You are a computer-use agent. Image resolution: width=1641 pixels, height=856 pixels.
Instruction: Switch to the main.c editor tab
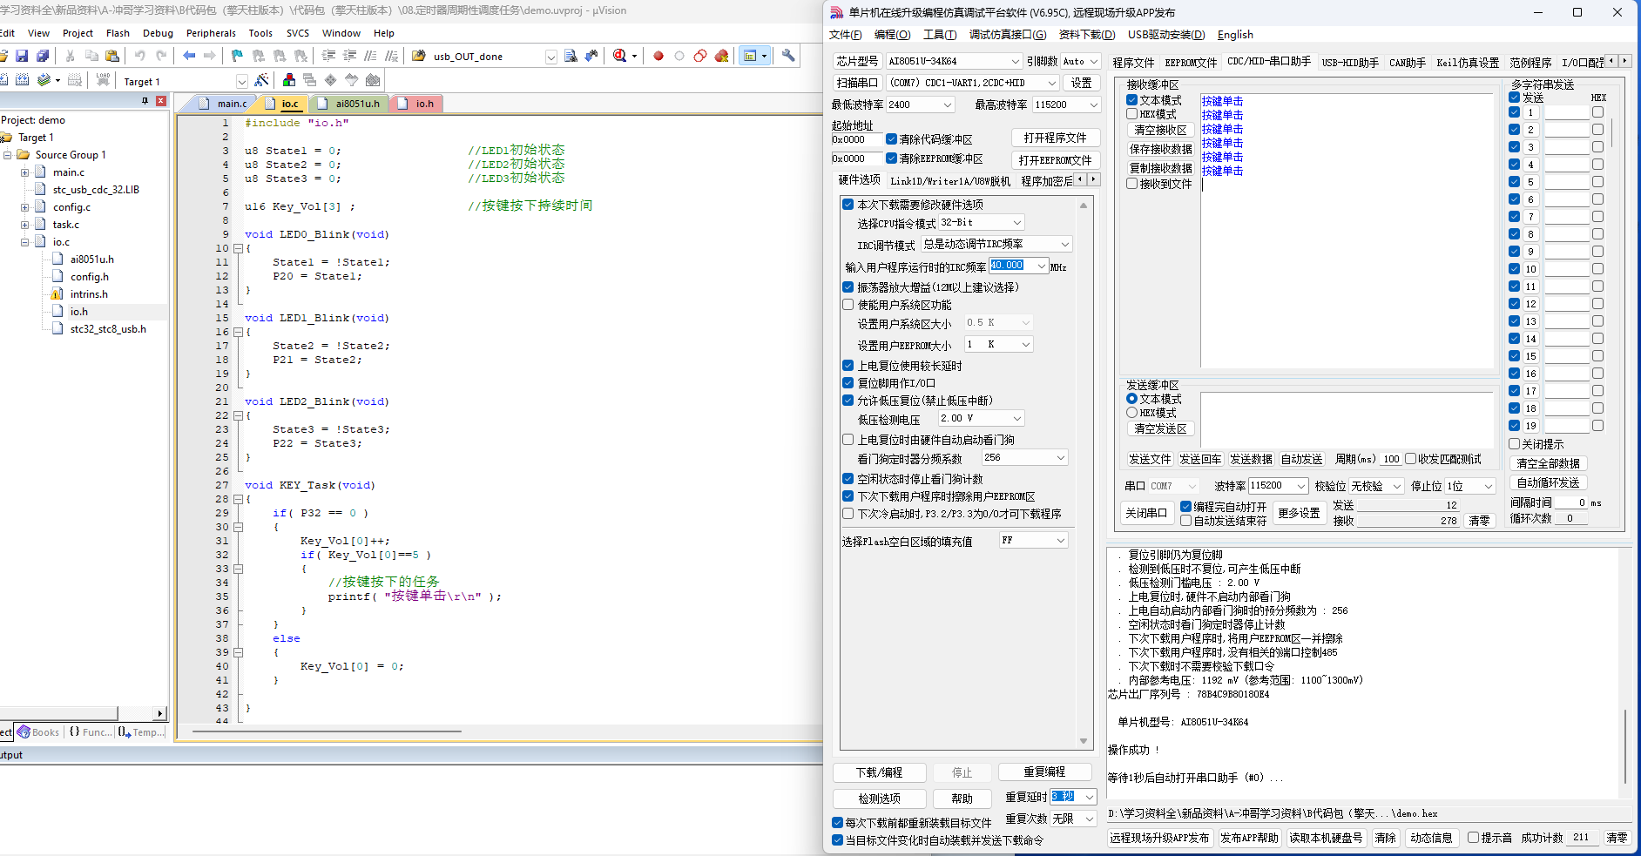point(231,104)
